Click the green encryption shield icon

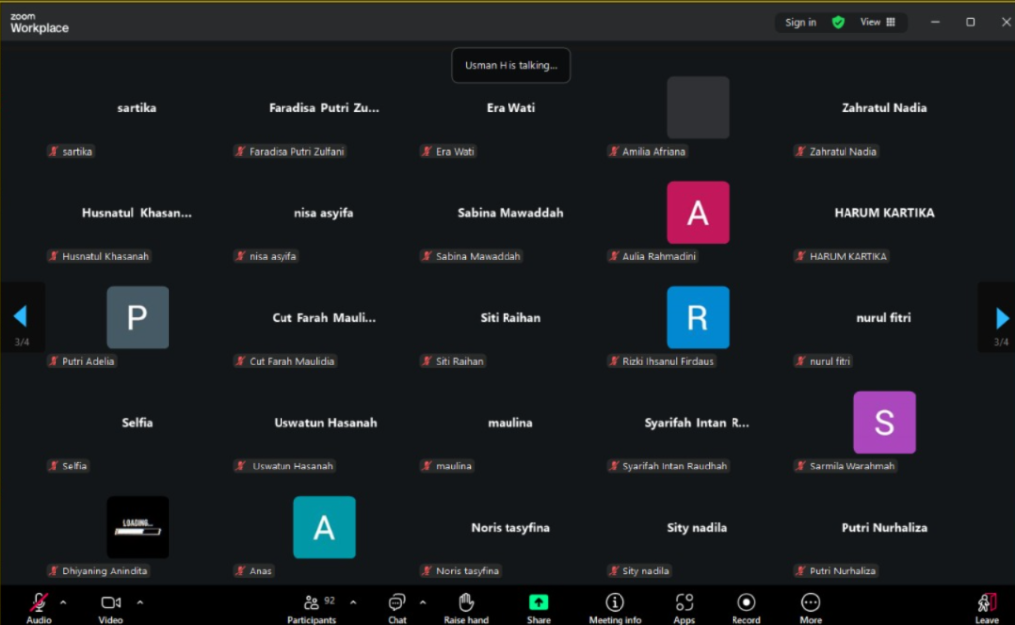coord(838,22)
